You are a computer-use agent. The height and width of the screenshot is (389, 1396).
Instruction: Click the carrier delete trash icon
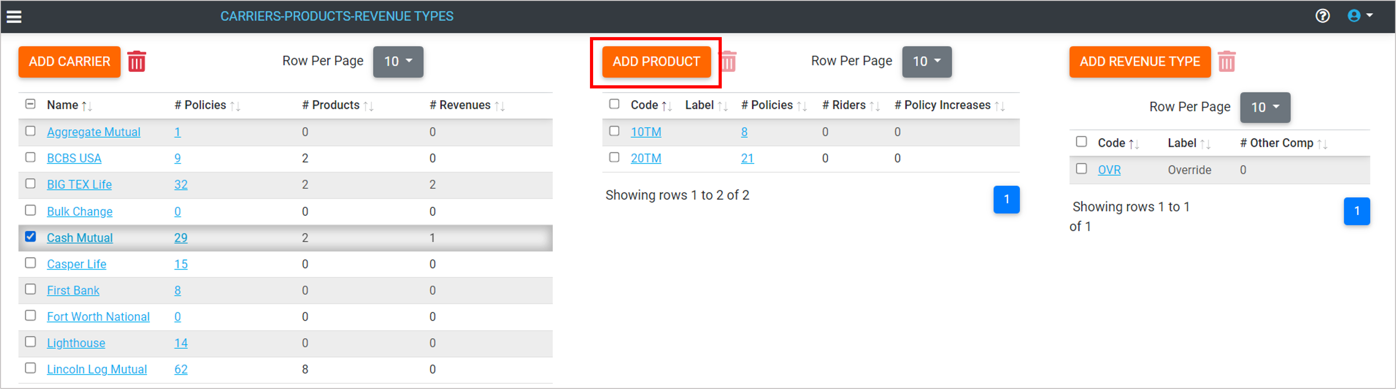click(x=137, y=61)
